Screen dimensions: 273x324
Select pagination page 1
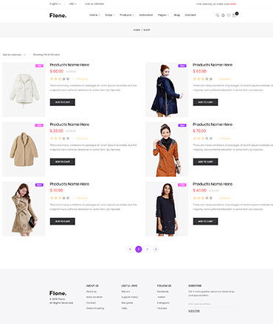139,249
